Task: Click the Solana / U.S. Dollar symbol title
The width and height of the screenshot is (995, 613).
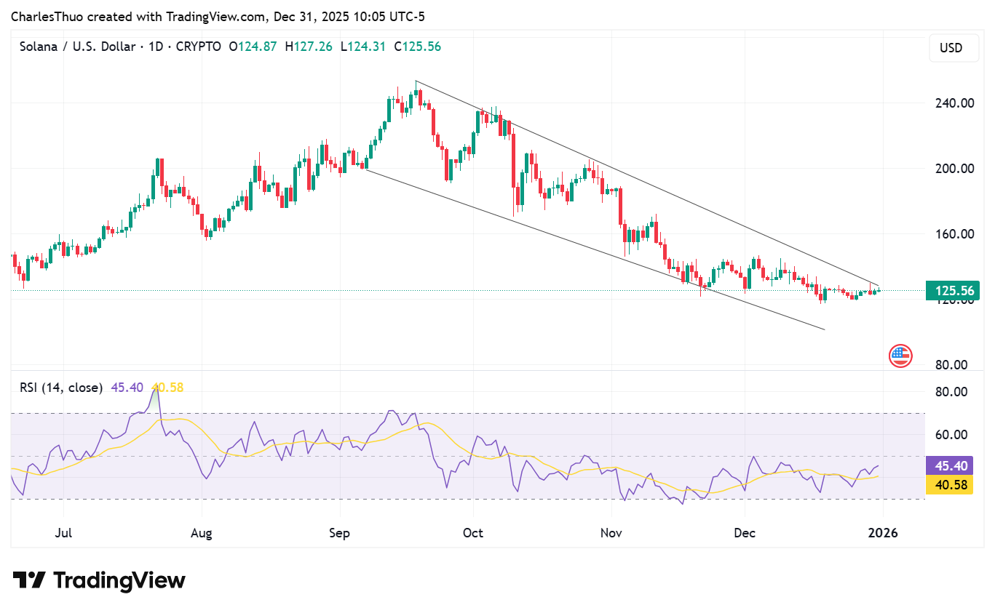Action: [x=77, y=47]
